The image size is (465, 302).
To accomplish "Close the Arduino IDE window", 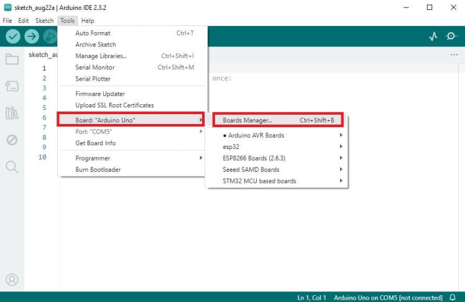I will [453, 7].
